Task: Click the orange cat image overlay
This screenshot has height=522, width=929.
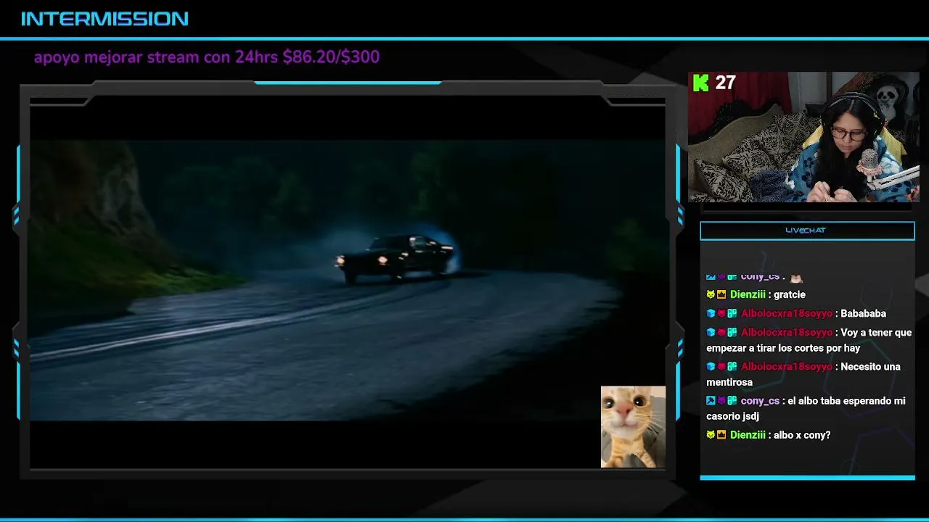Action: tap(633, 426)
